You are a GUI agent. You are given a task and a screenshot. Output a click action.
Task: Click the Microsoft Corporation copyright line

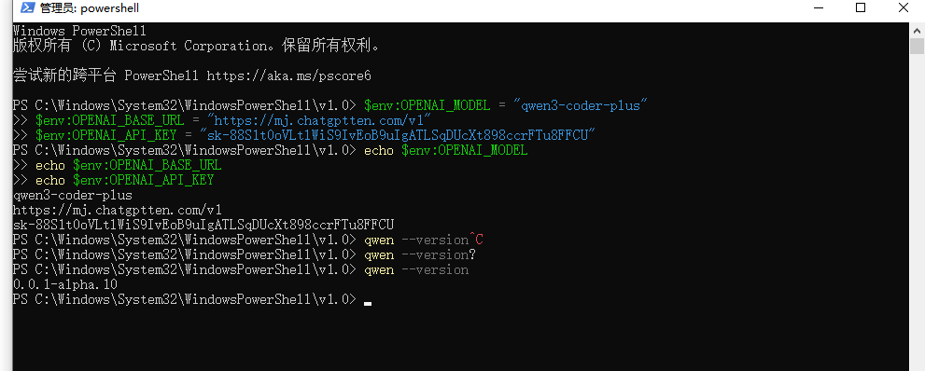click(x=196, y=46)
